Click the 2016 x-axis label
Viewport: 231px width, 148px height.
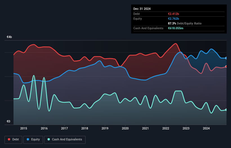tap(44, 128)
